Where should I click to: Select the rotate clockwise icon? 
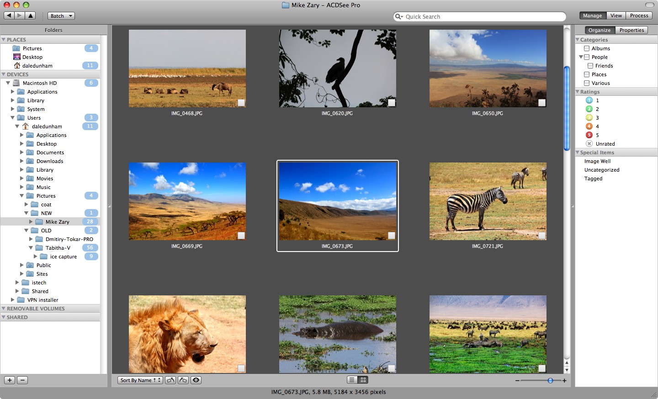(x=183, y=380)
